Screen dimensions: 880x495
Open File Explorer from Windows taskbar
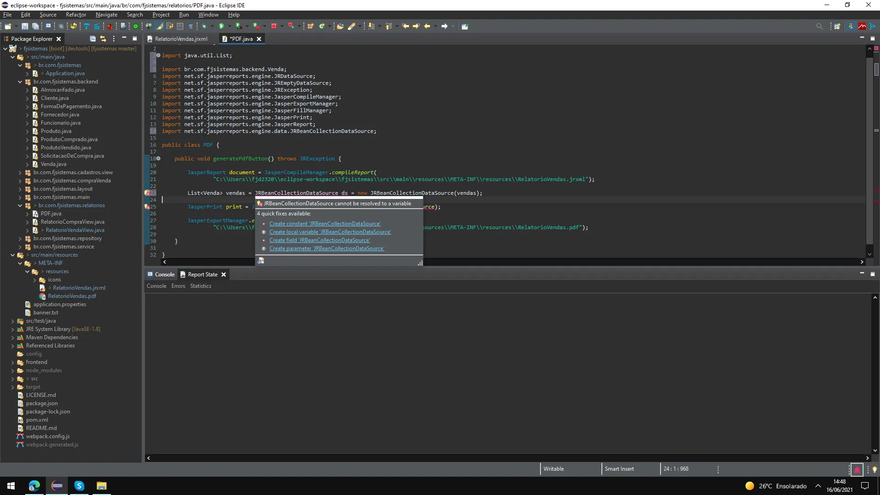(101, 486)
